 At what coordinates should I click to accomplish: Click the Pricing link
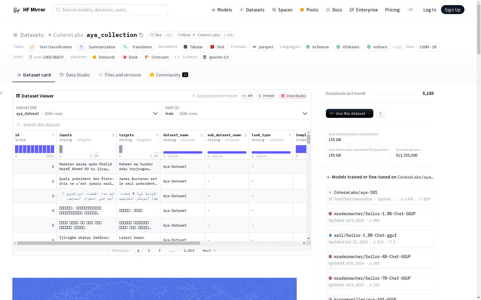tap(392, 10)
